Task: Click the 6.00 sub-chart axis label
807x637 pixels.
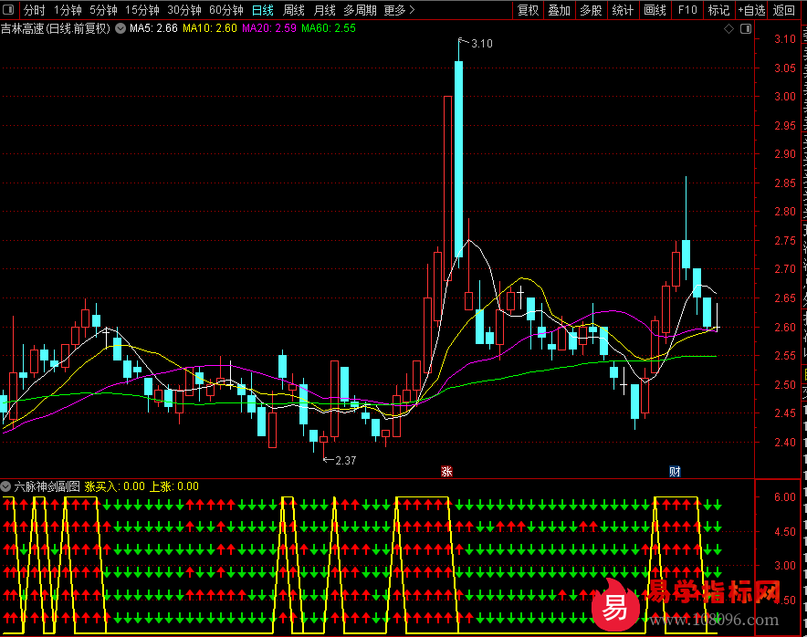Action: pos(785,497)
